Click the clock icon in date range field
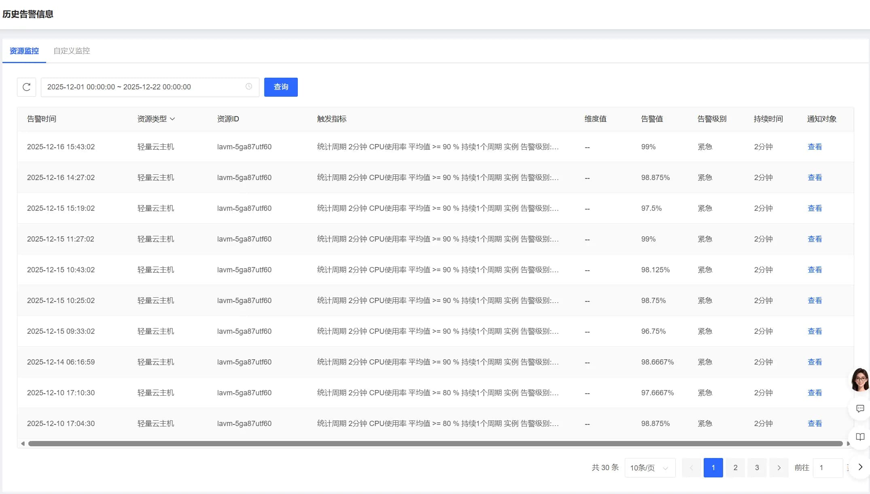This screenshot has width=870, height=494. click(249, 87)
